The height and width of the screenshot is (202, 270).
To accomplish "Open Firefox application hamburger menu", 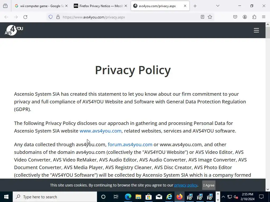I will [264, 17].
